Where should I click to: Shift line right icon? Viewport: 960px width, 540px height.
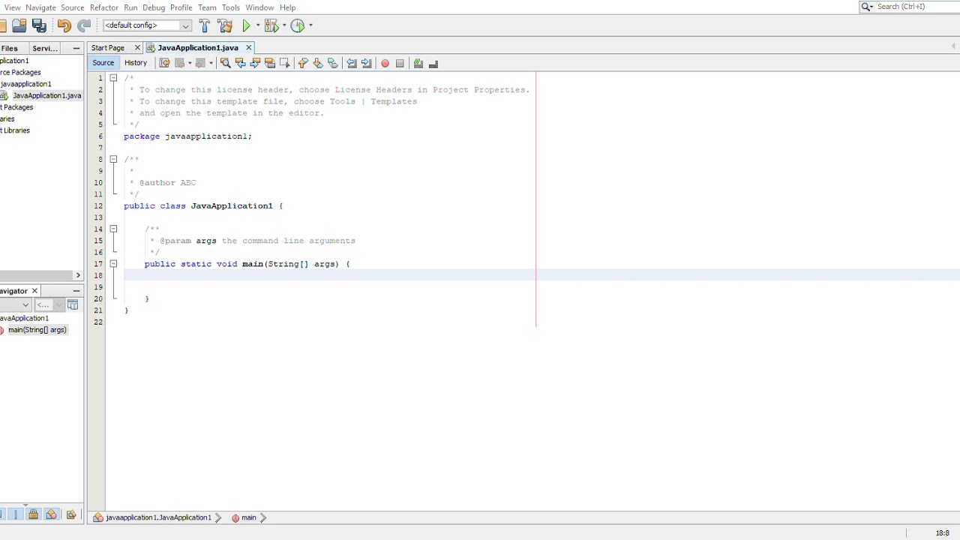click(x=367, y=63)
